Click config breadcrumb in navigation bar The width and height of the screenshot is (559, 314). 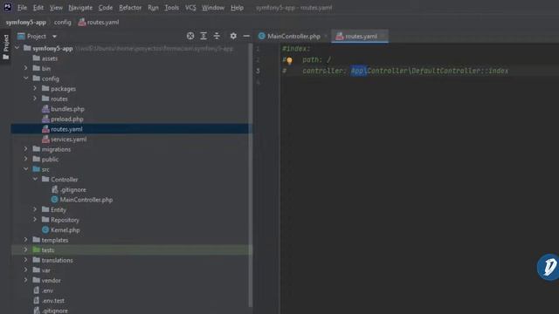tap(62, 22)
